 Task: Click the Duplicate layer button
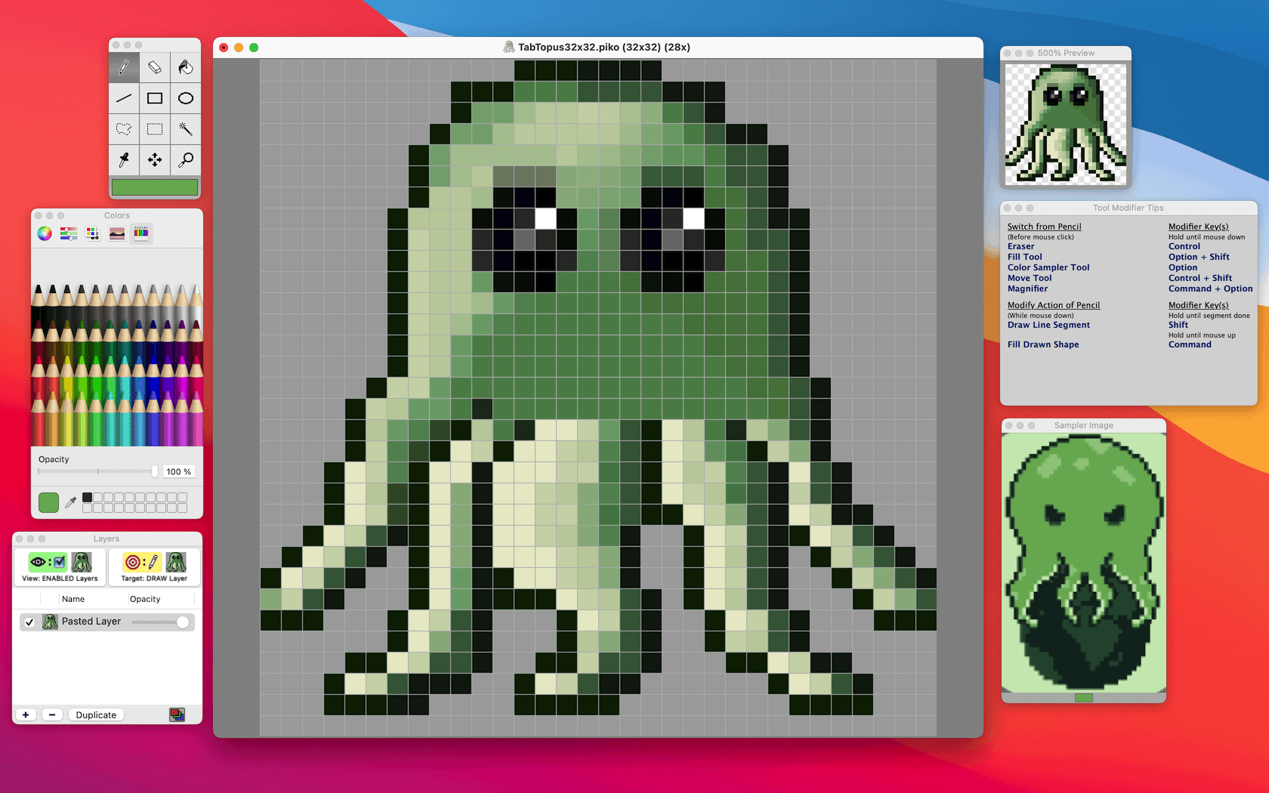click(96, 714)
